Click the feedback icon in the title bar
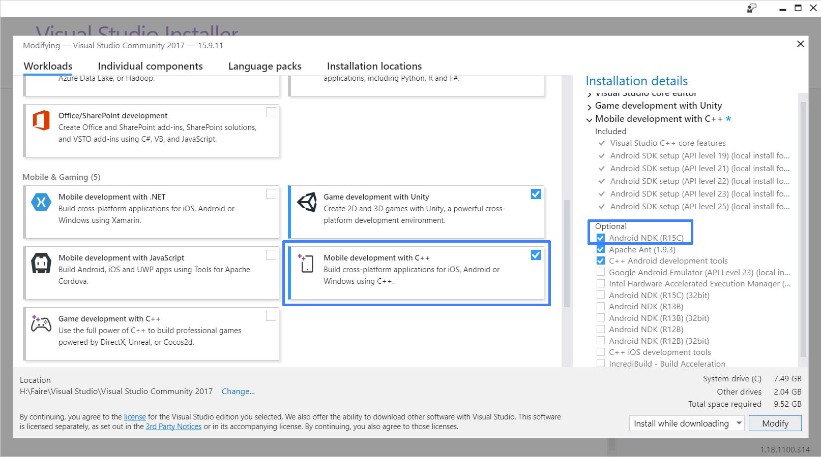The image size is (821, 457). [751, 8]
